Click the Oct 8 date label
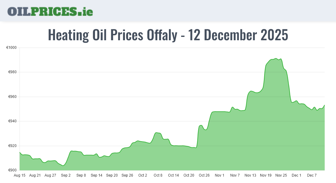The width and height of the screenshot is (336, 183). point(158,175)
